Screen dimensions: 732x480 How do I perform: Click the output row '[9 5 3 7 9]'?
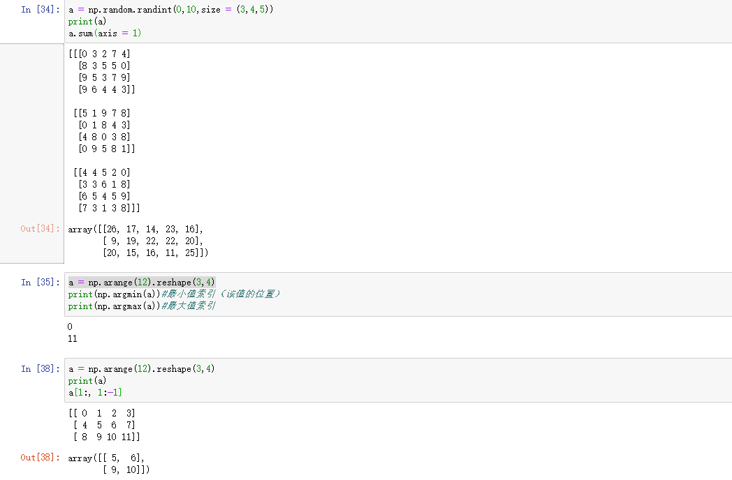(x=105, y=77)
